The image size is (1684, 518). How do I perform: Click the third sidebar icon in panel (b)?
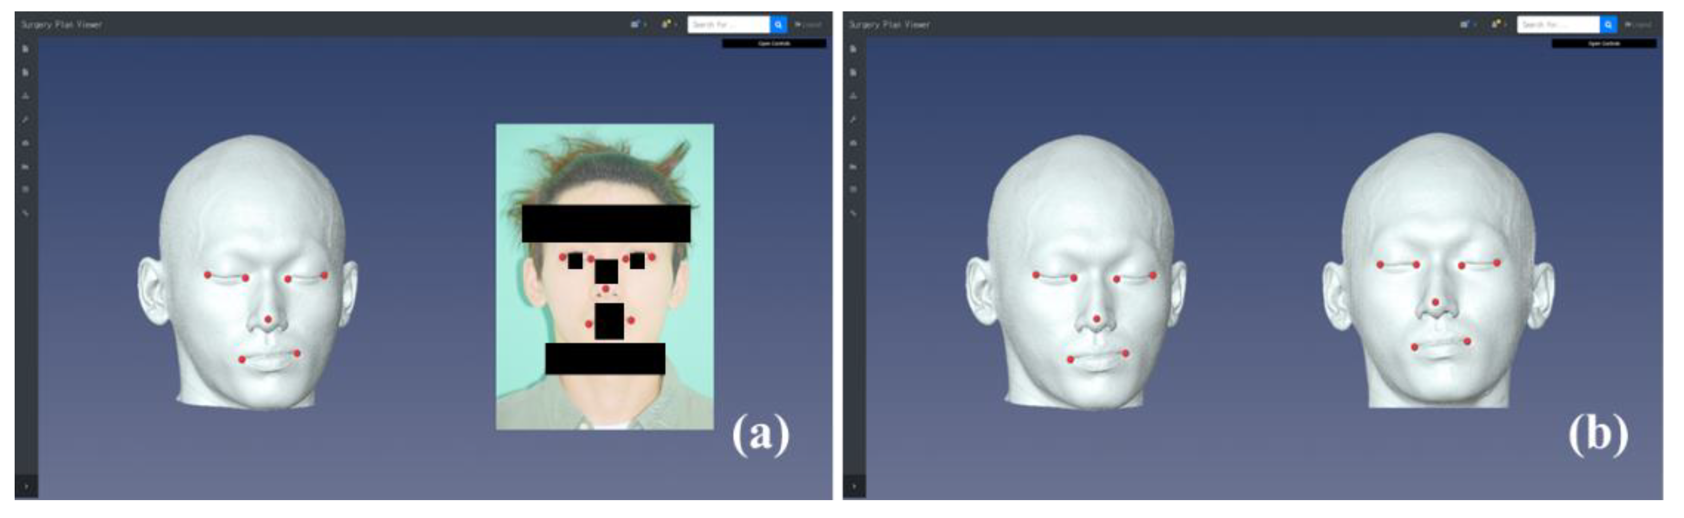pyautogui.click(x=853, y=96)
